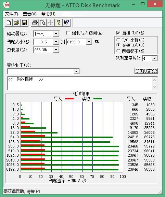Click the four-arrow move toolbar icon
165x197 pixels.
pos(51,23)
